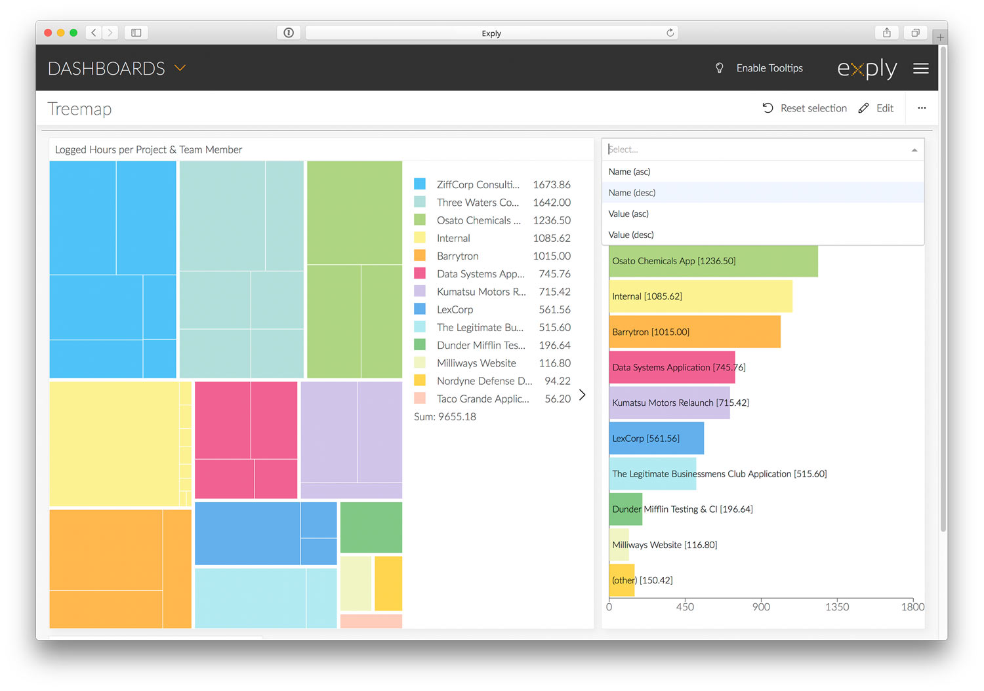Open the Safari share icon
The height and width of the screenshot is (691, 984).
pos(887,32)
